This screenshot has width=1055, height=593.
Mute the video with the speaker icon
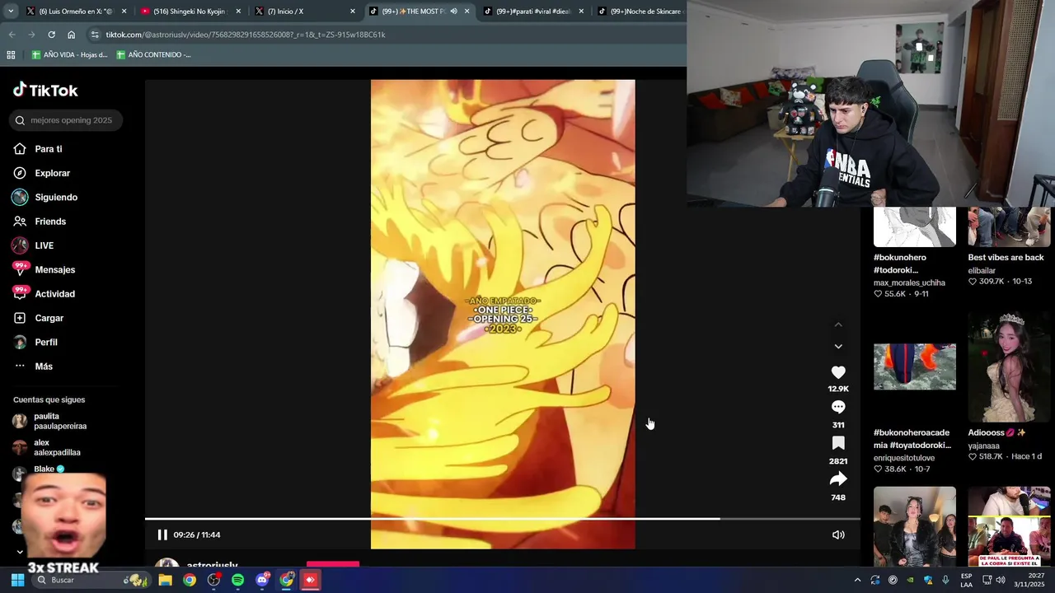838,535
